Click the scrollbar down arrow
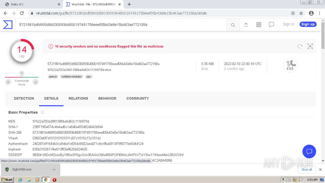Screen dimensions: 325x183 click(323, 161)
